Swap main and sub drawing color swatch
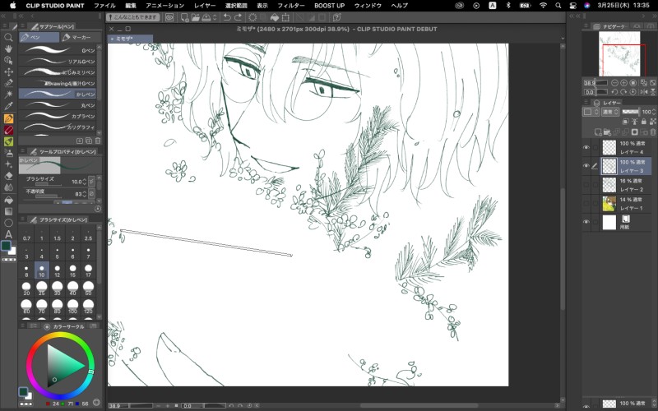This screenshot has height=411, width=658. [x=8, y=247]
